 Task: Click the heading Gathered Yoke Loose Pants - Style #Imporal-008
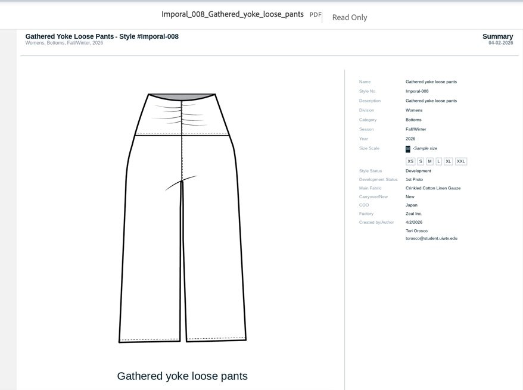point(102,36)
